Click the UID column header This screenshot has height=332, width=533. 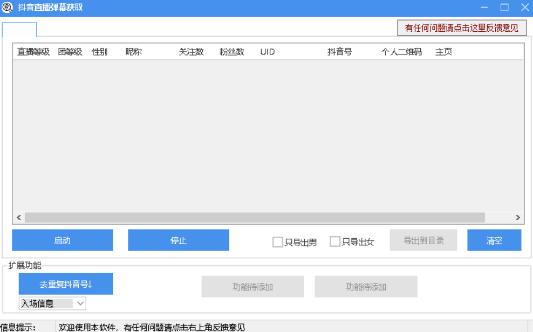[x=268, y=52]
